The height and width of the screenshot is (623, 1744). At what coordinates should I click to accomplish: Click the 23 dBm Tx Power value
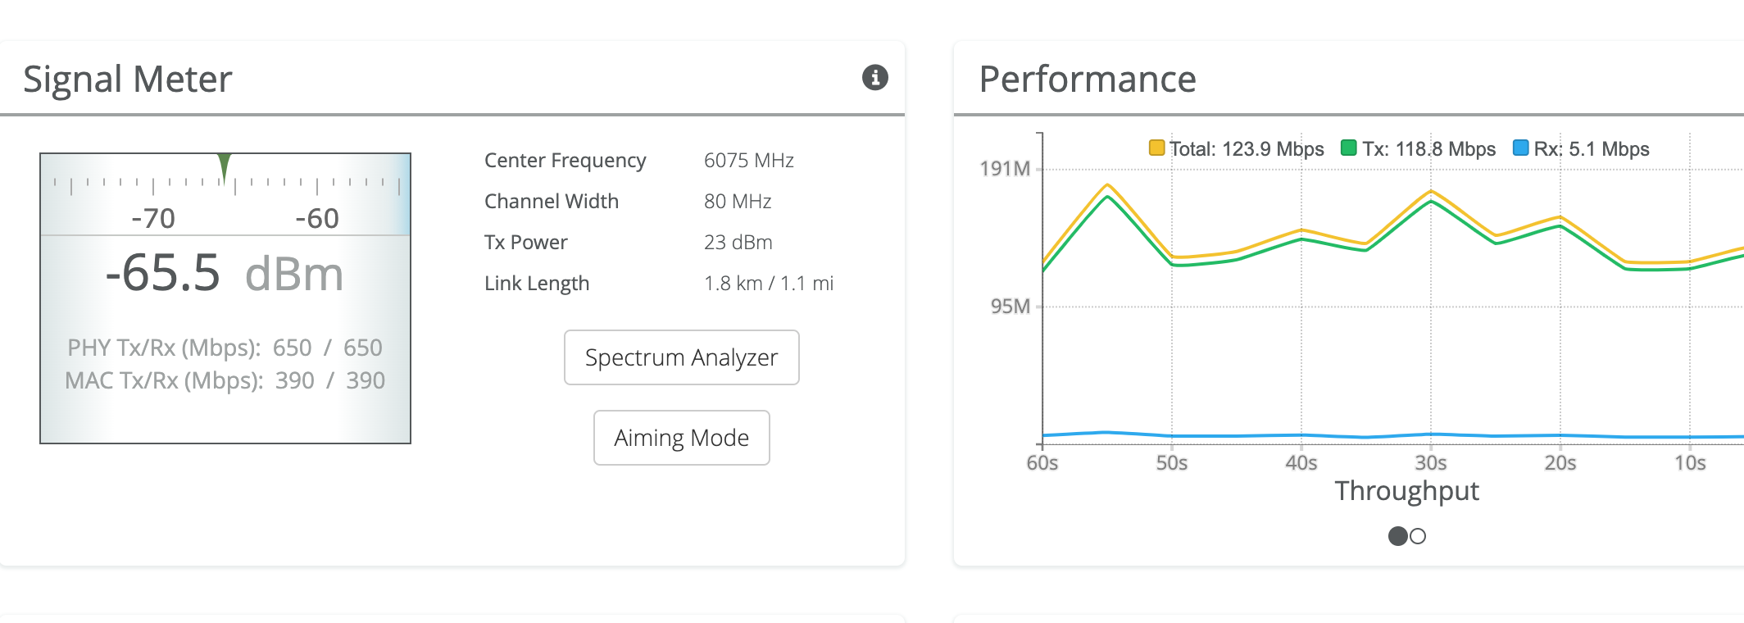click(738, 243)
